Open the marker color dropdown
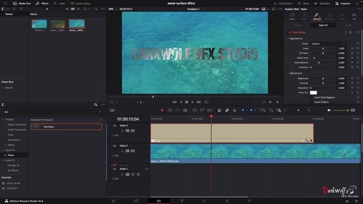363x204 pixels. pos(255,110)
